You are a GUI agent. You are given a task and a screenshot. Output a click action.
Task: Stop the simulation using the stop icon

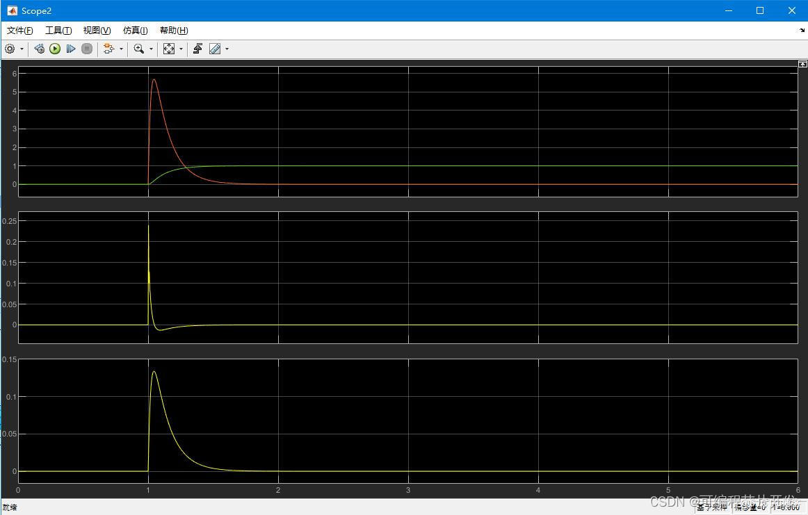click(x=87, y=49)
